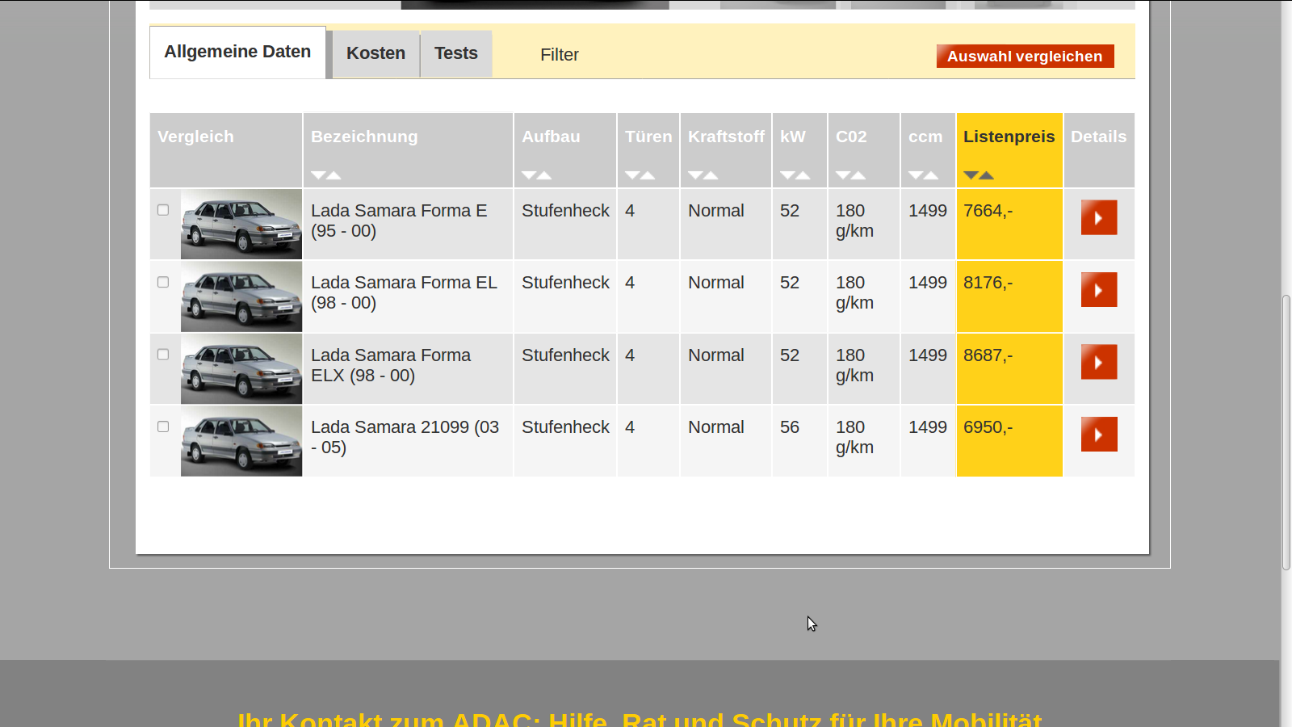Viewport: 1292px width, 727px height.
Task: Tick compare checkbox for Samara Forma ELX
Action: point(163,355)
